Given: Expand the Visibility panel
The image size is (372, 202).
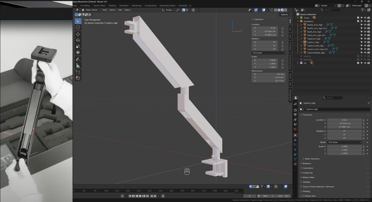Looking at the screenshot, I should (x=306, y=182).
